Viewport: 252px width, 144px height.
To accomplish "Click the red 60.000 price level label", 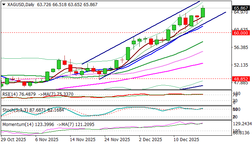I will click(241, 32).
